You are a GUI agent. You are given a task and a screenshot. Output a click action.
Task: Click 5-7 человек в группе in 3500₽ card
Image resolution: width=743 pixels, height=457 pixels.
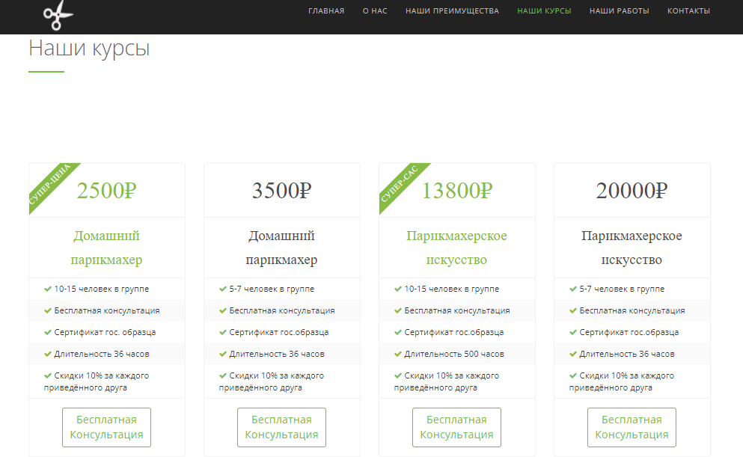click(272, 289)
